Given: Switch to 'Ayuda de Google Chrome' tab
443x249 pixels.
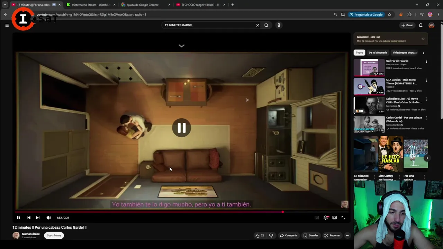Looking at the screenshot, I should tap(145, 5).
